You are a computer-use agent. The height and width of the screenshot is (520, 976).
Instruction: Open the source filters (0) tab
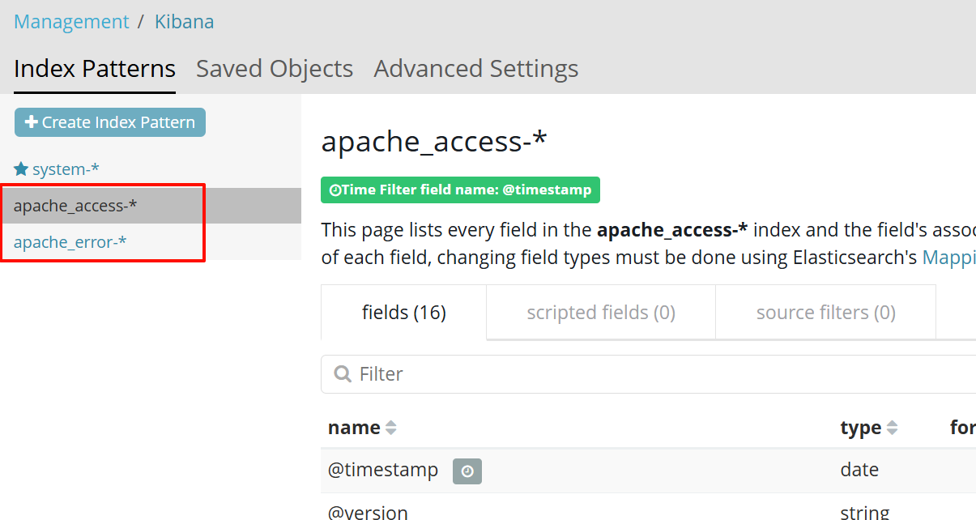[825, 312]
